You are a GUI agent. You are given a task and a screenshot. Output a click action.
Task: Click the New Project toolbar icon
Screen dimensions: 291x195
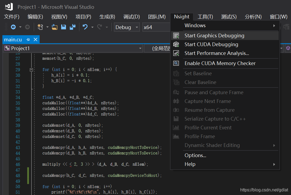click(40, 27)
